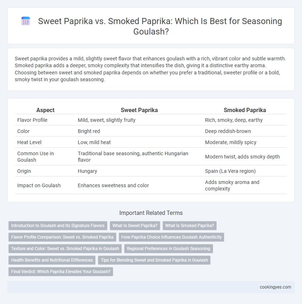Select 'Texture and Color: Sweet vs. Smoked Paprika' tag
302x304 pixels.
tap(65, 249)
